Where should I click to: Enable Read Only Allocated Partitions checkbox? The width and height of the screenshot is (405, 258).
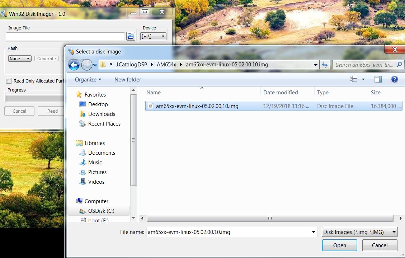pyautogui.click(x=9, y=81)
